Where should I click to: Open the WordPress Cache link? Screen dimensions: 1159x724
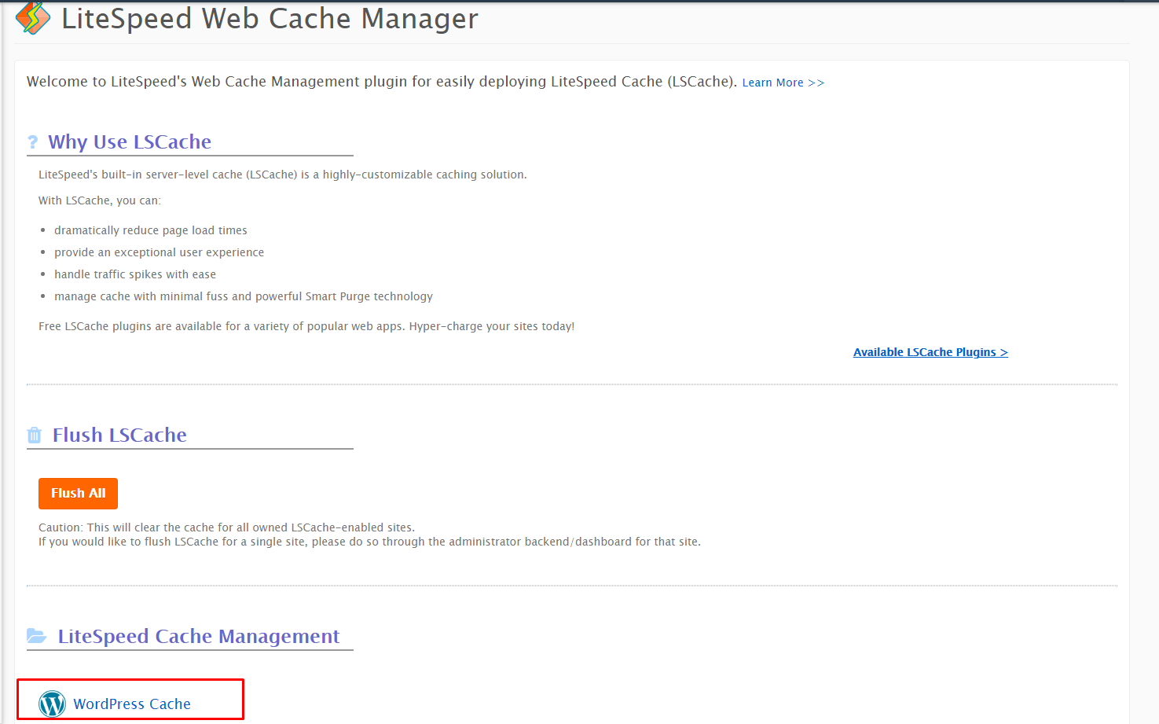[x=132, y=704]
